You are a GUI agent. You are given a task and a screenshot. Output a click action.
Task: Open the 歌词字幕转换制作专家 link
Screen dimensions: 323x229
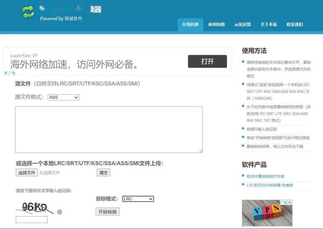click(x=266, y=176)
